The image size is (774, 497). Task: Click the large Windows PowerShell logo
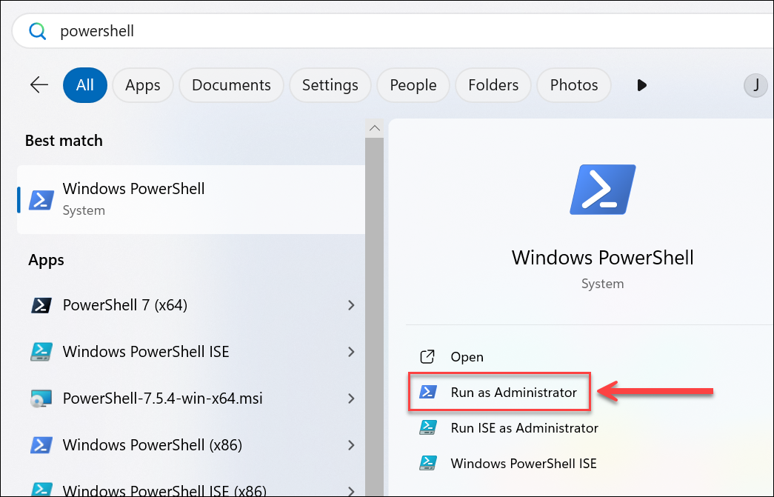602,190
